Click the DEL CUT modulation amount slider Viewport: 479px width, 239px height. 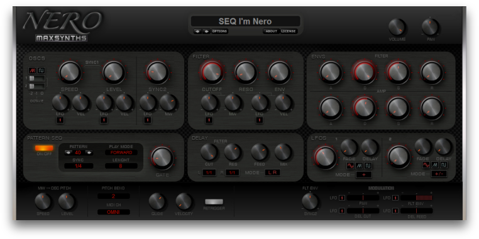363,211
